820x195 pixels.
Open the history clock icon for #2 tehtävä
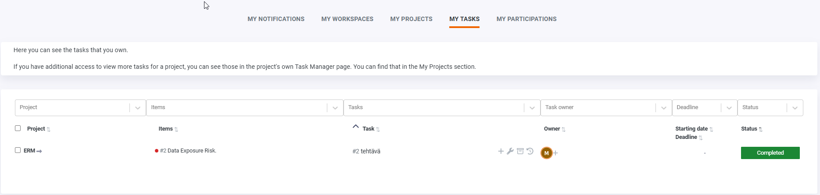click(x=530, y=151)
